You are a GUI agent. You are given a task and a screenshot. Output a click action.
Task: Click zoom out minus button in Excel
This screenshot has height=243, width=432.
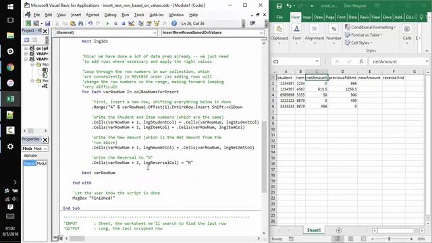click(x=373, y=239)
